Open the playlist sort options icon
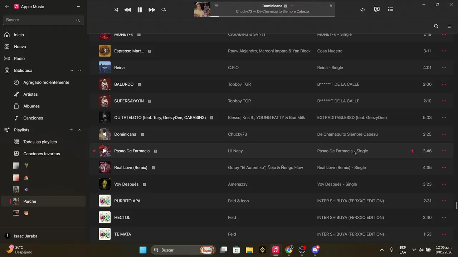The width and height of the screenshot is (458, 257). [449, 26]
